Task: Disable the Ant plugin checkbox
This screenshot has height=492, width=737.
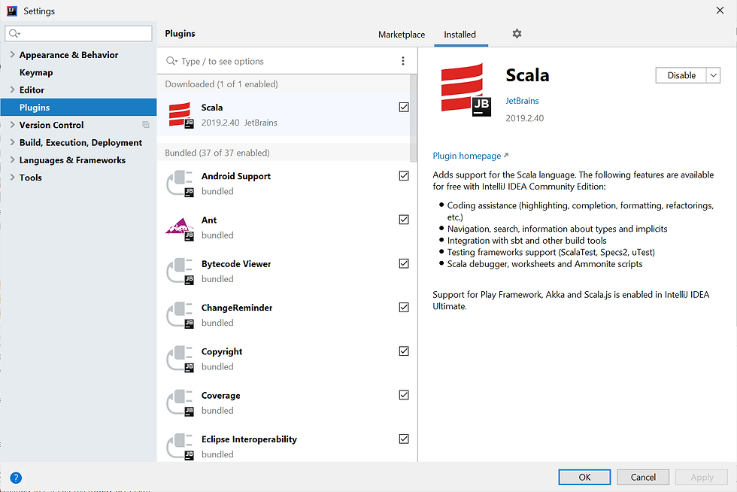Action: click(x=404, y=220)
